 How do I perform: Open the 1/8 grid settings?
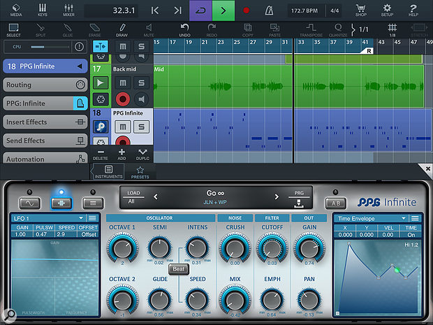[392, 30]
